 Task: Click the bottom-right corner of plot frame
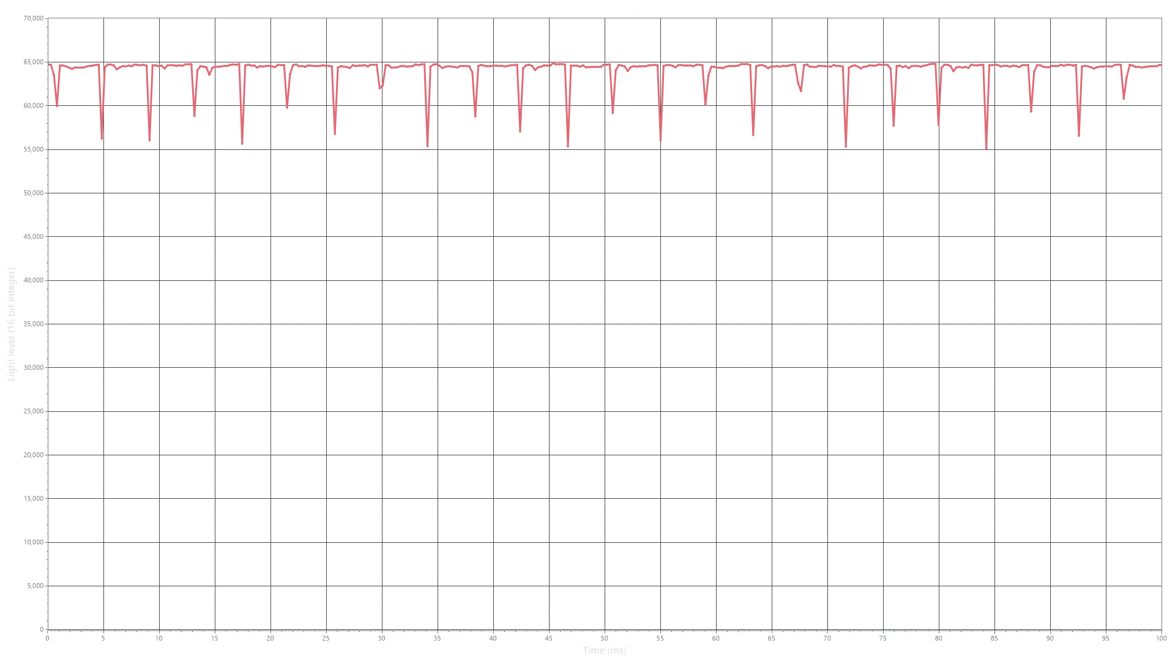coord(1162,629)
